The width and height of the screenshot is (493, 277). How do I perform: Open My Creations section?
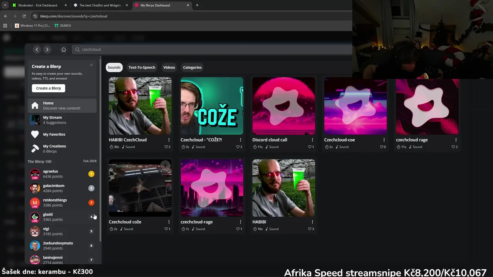coord(62,149)
